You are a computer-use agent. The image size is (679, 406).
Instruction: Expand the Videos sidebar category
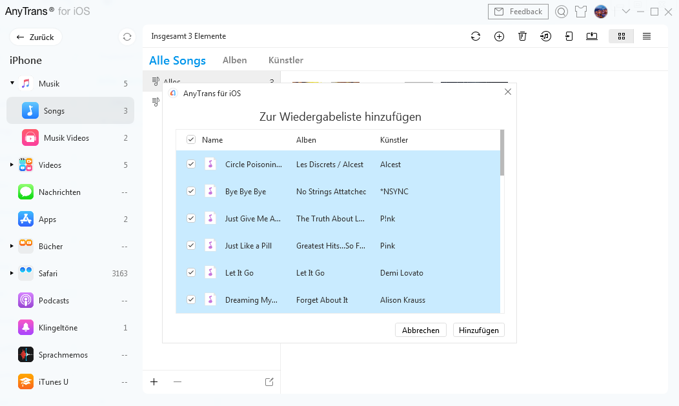click(x=12, y=165)
